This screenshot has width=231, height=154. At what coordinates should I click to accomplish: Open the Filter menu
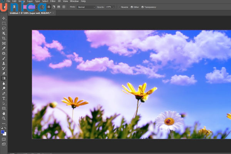pyautogui.click(x=53, y=2)
